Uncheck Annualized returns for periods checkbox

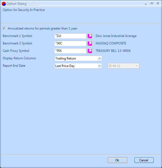coord(4,28)
